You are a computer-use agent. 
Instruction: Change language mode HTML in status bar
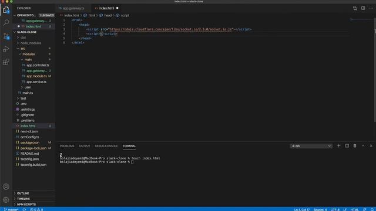(354, 209)
